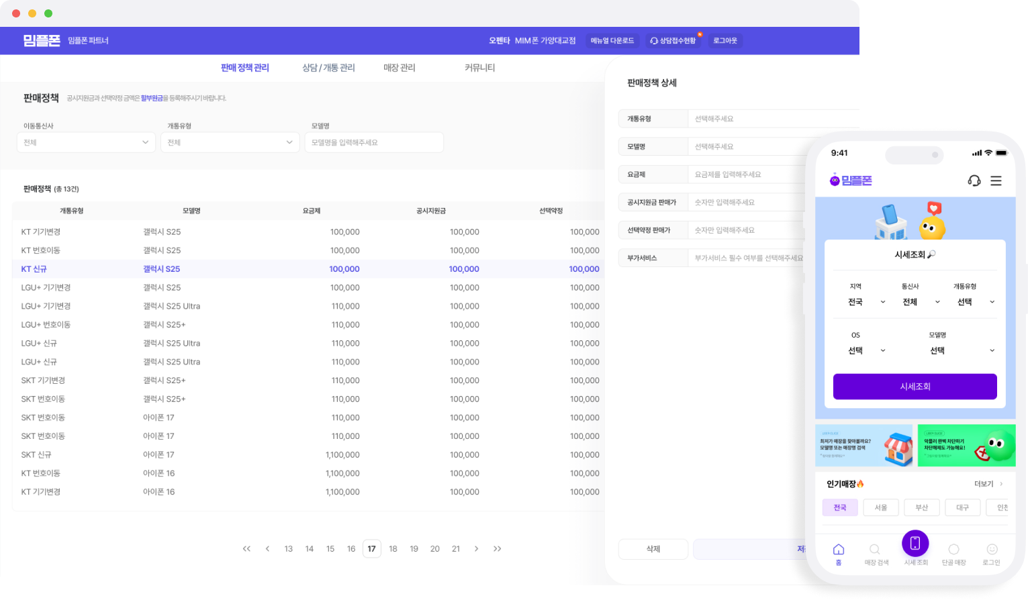Screen dimensions: 1028x602
Task: Open the 개통유형 filter dropdown above the table
Action: (230, 142)
